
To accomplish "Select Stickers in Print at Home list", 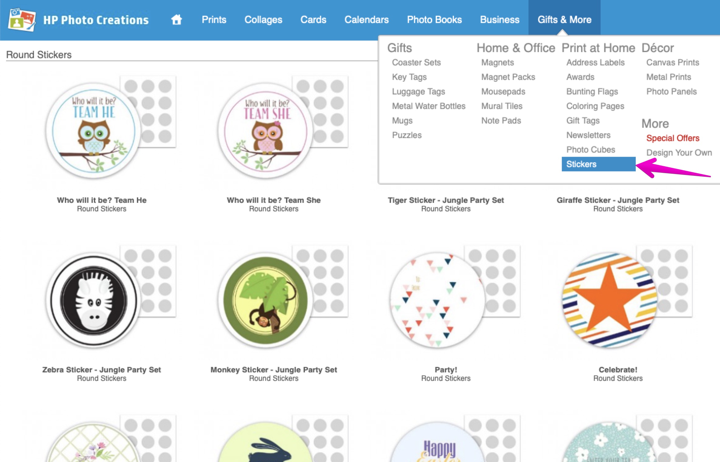I will (x=581, y=164).
